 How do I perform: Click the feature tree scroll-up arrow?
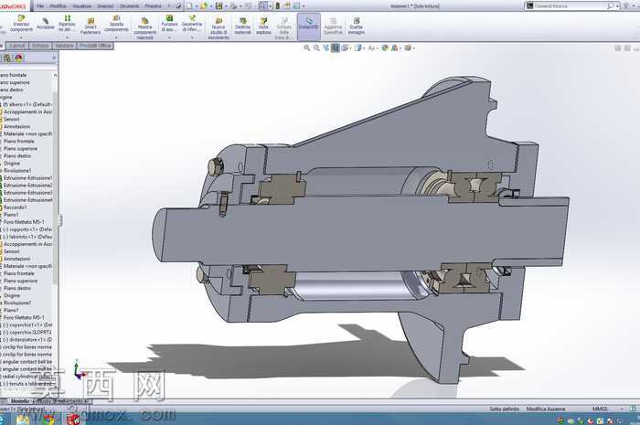click(55, 76)
